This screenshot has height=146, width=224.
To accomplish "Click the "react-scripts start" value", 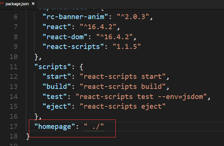I will (123, 77).
